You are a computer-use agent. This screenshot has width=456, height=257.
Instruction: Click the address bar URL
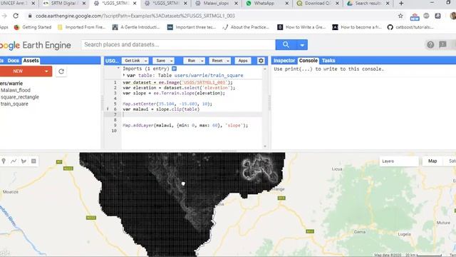tap(135, 16)
